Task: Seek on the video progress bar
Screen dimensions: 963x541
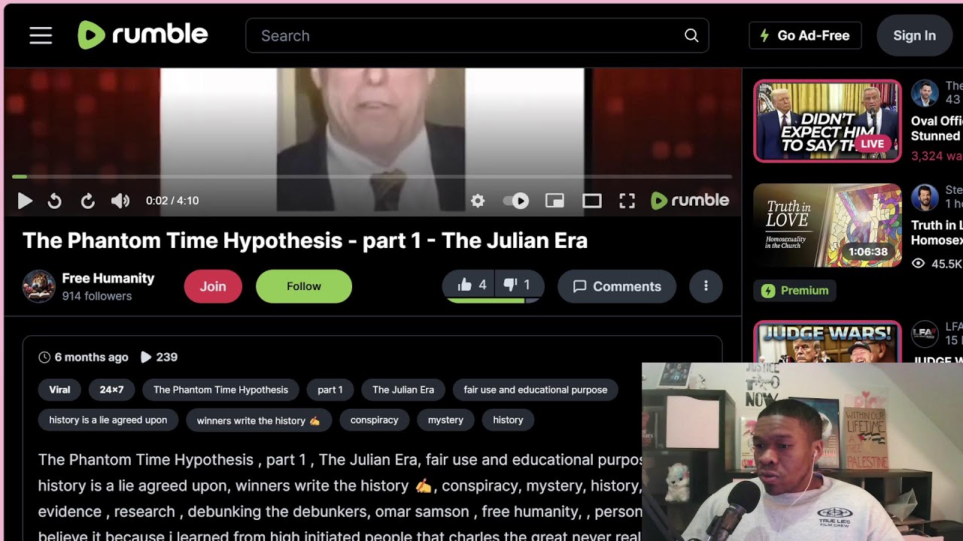Action: (372, 177)
